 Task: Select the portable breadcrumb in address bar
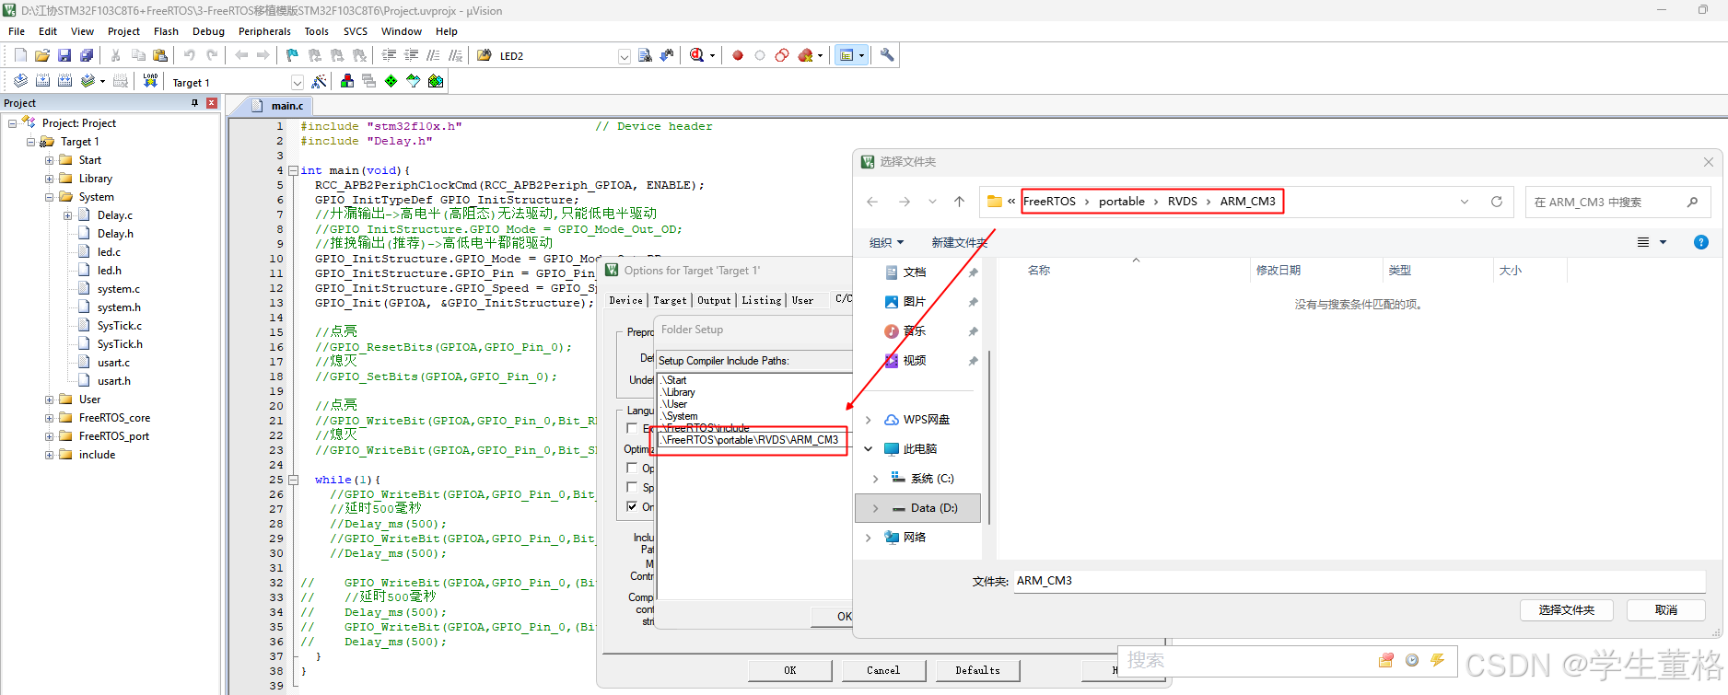[1121, 202]
